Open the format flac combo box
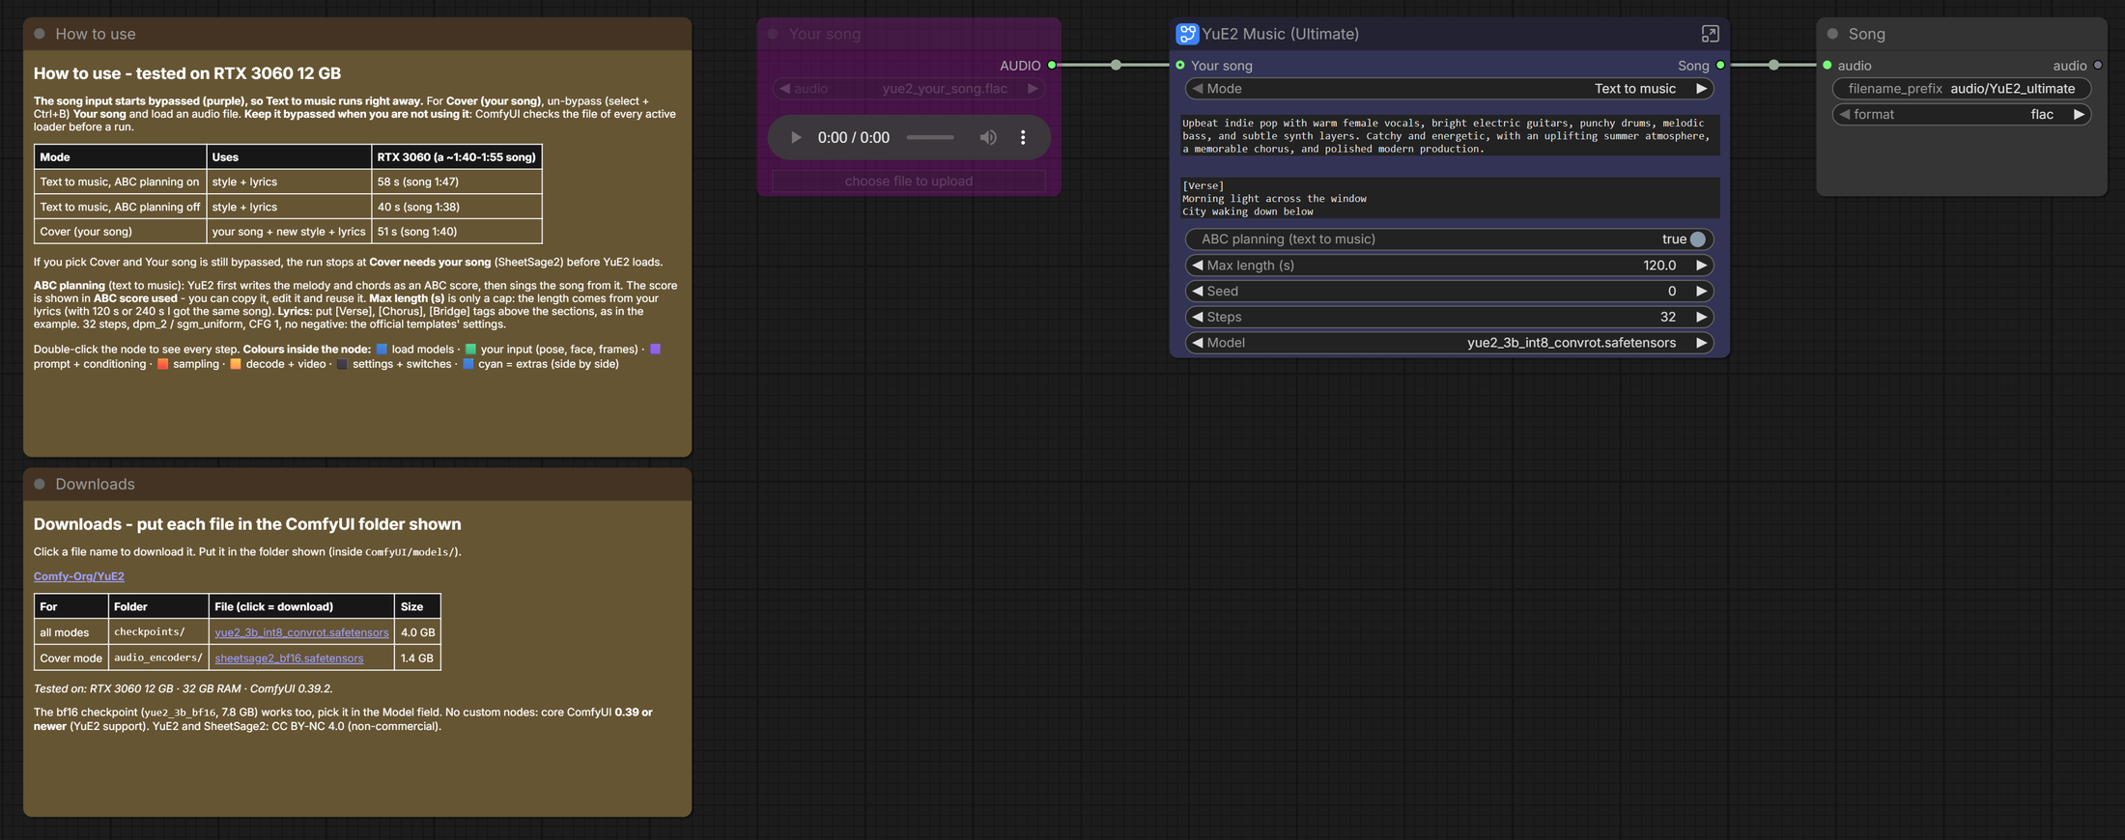 point(1961,114)
